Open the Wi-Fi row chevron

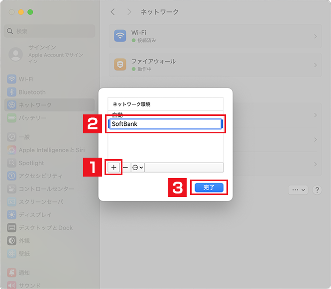(316, 36)
